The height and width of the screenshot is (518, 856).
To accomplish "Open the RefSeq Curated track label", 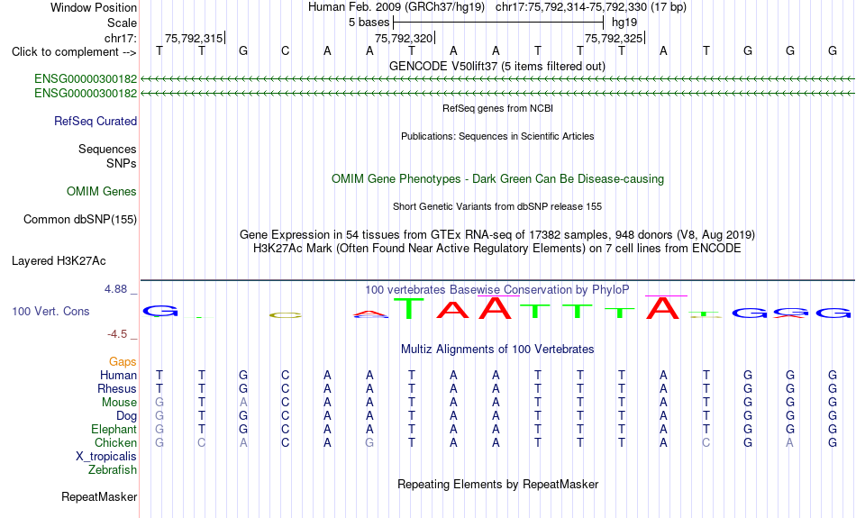I will [95, 122].
